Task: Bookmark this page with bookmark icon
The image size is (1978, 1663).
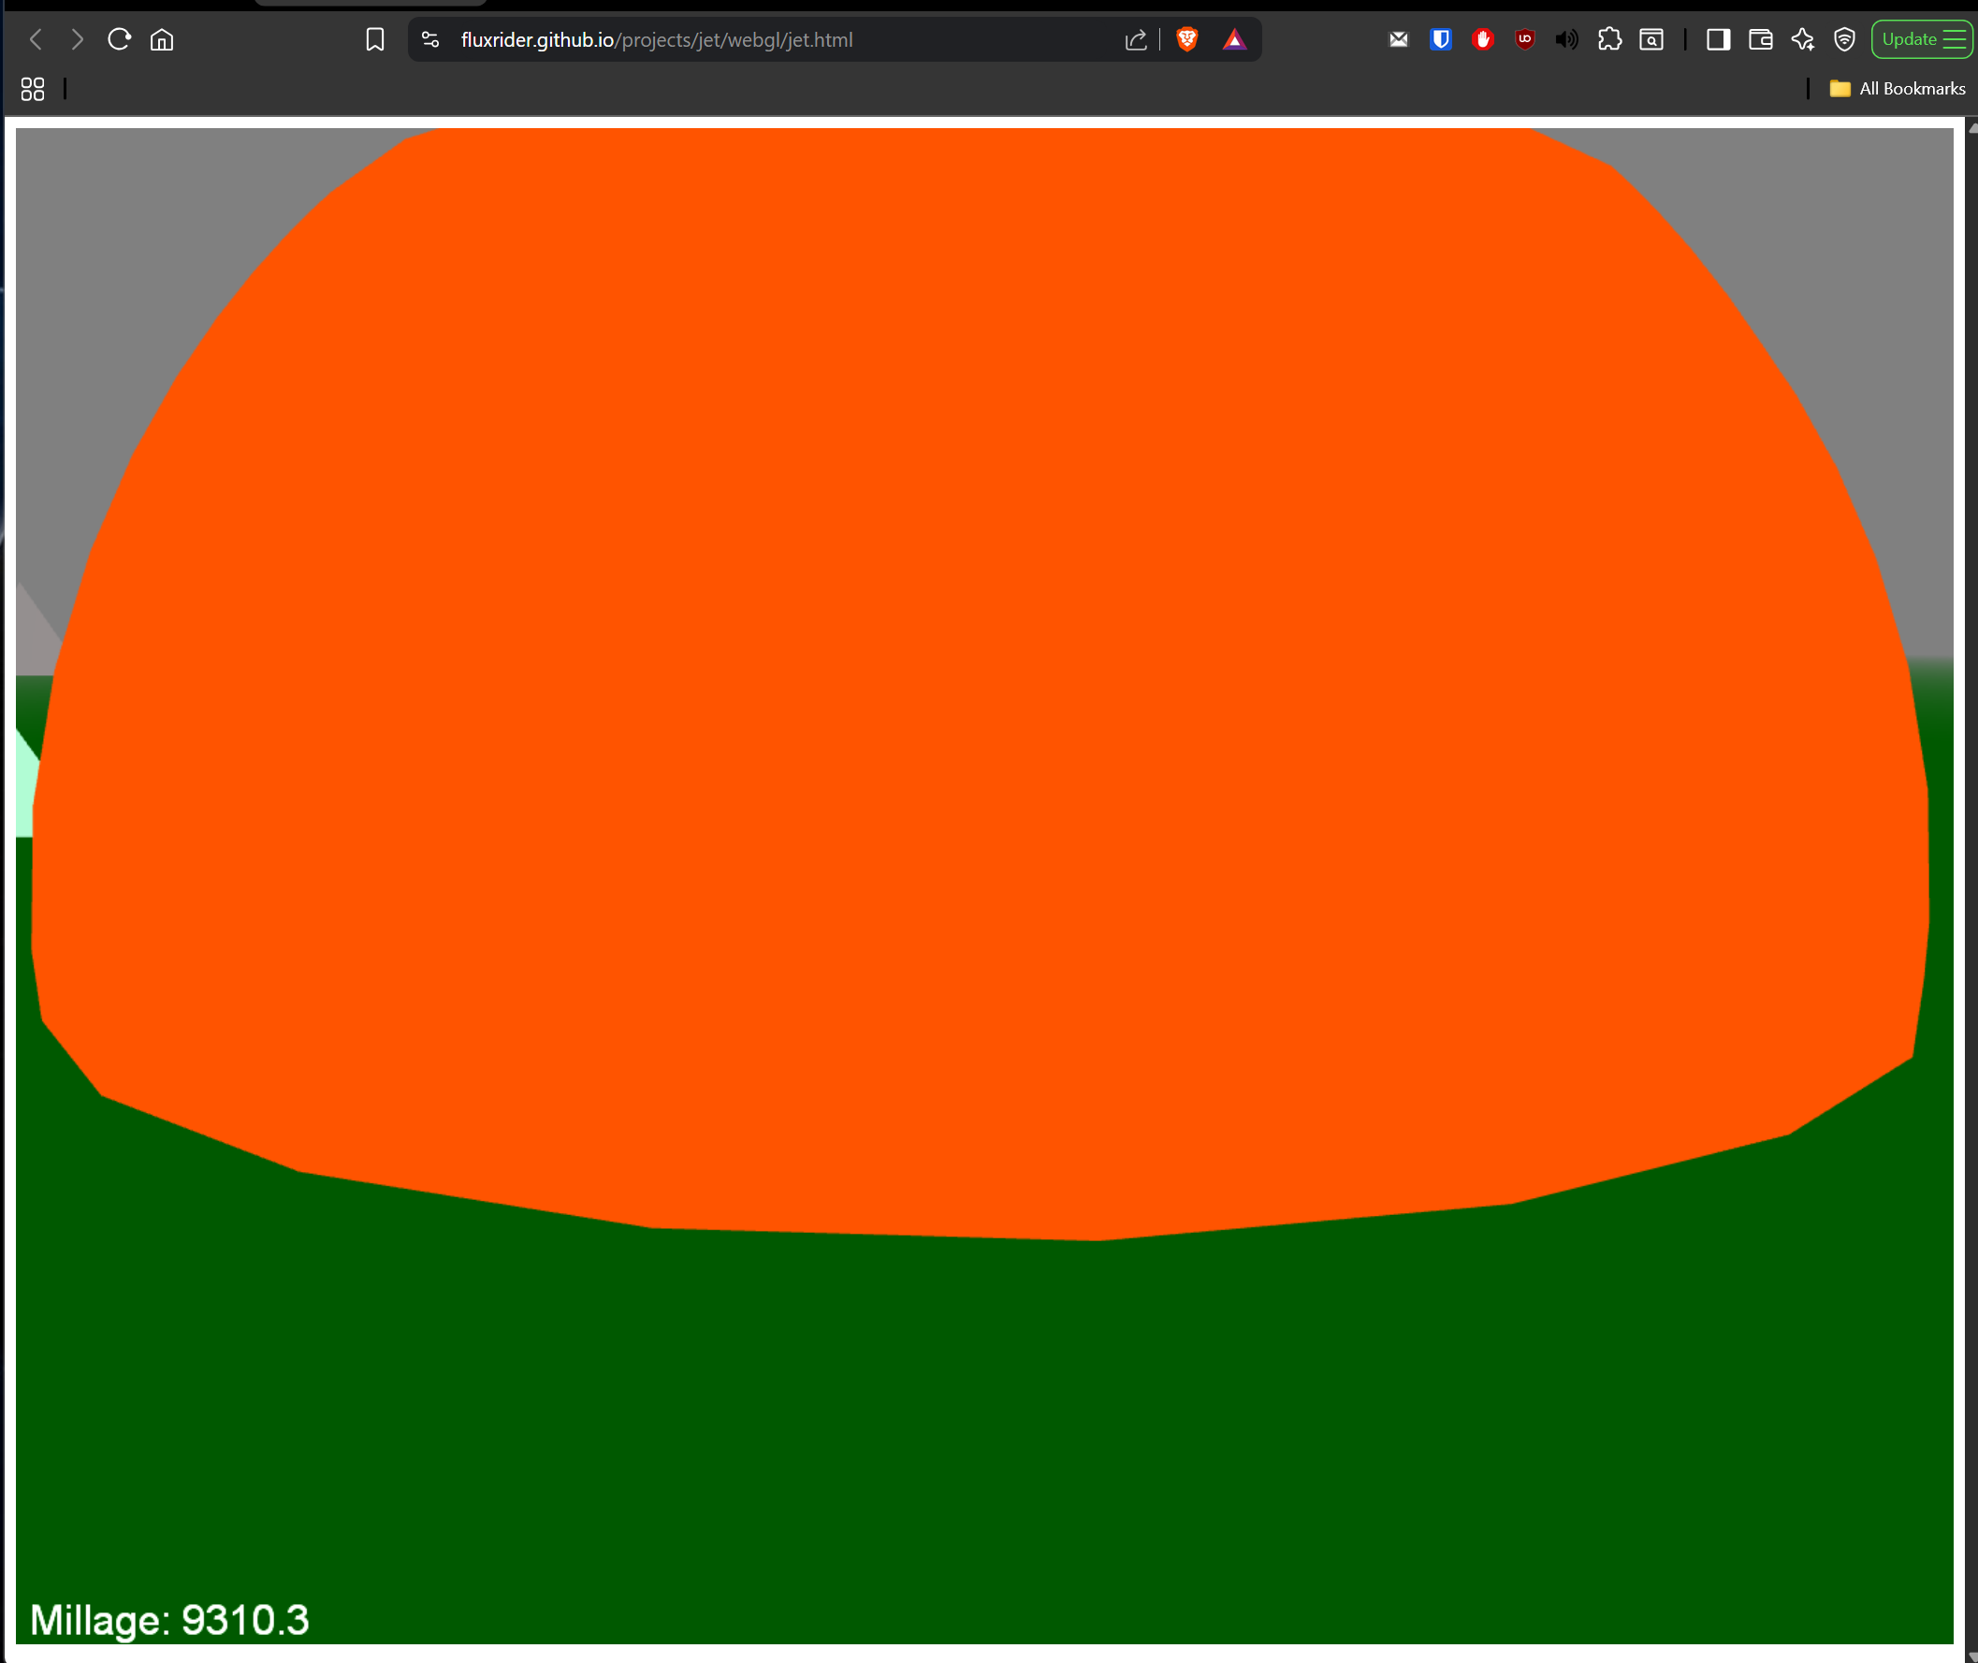Action: 374,39
